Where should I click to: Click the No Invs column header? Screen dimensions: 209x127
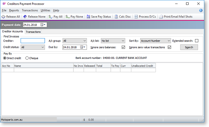pos(79,66)
